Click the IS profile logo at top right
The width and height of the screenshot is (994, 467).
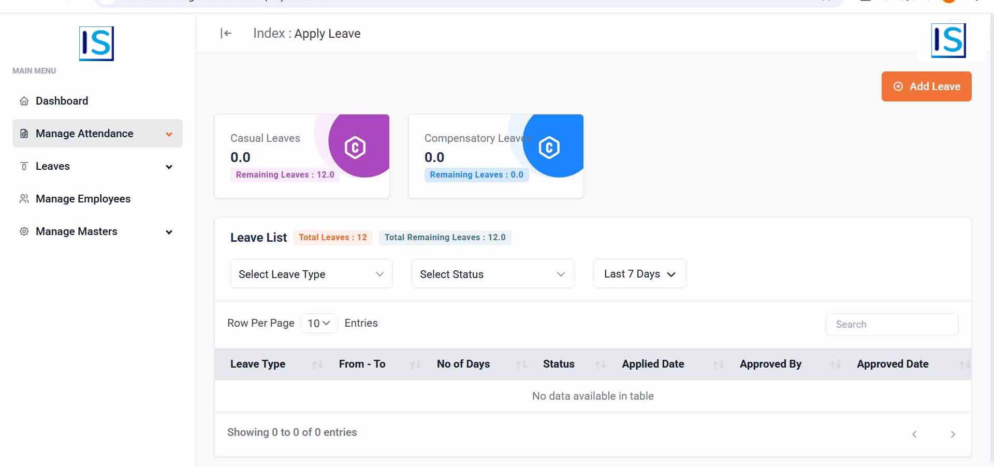(x=948, y=40)
